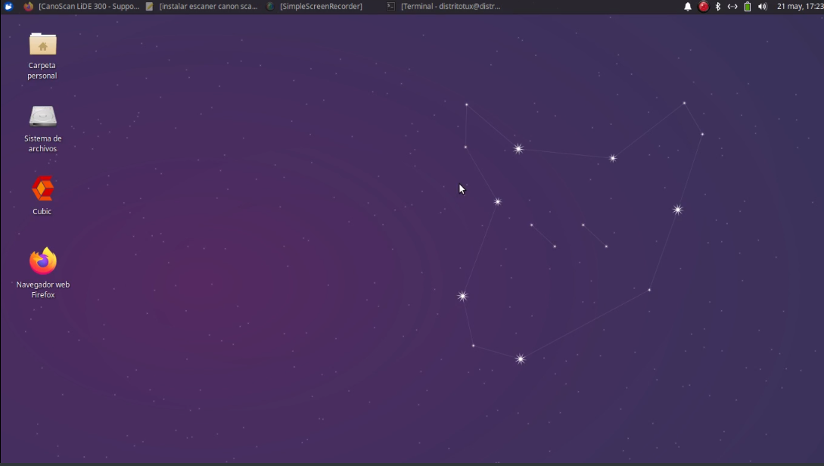This screenshot has height=466, width=824.
Task: Open the Xubuntu applications menu
Action: [x=8, y=6]
